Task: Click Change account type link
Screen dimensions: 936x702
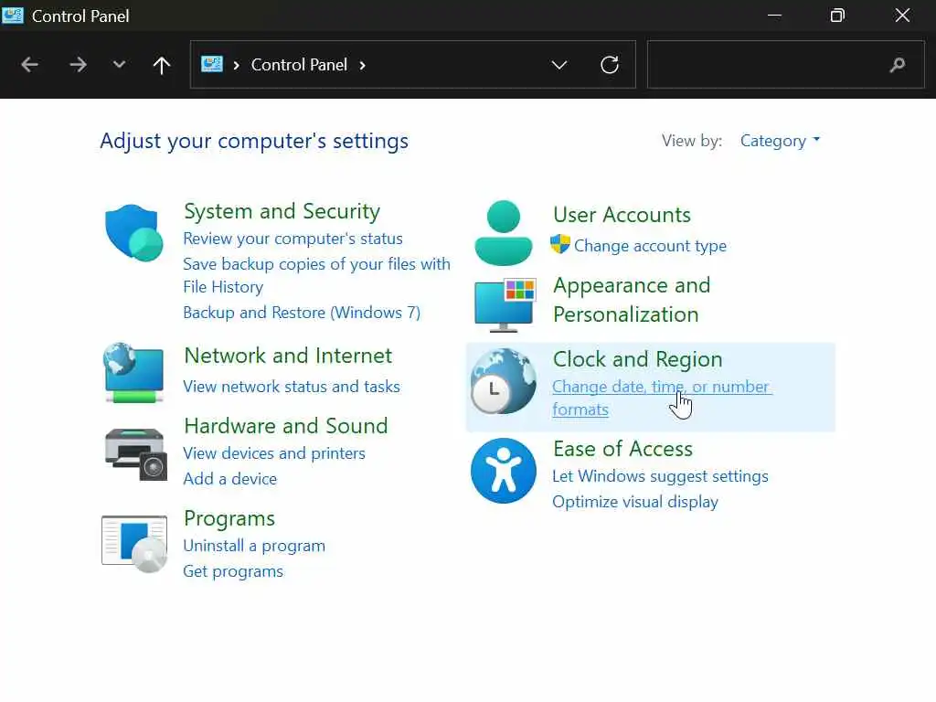Action: [x=650, y=246]
